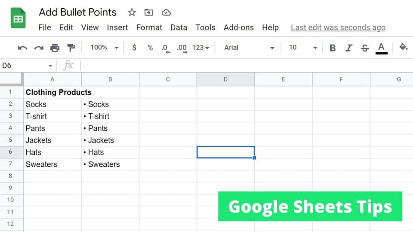
Task: Click the Undo arrow icon
Action: tap(23, 48)
